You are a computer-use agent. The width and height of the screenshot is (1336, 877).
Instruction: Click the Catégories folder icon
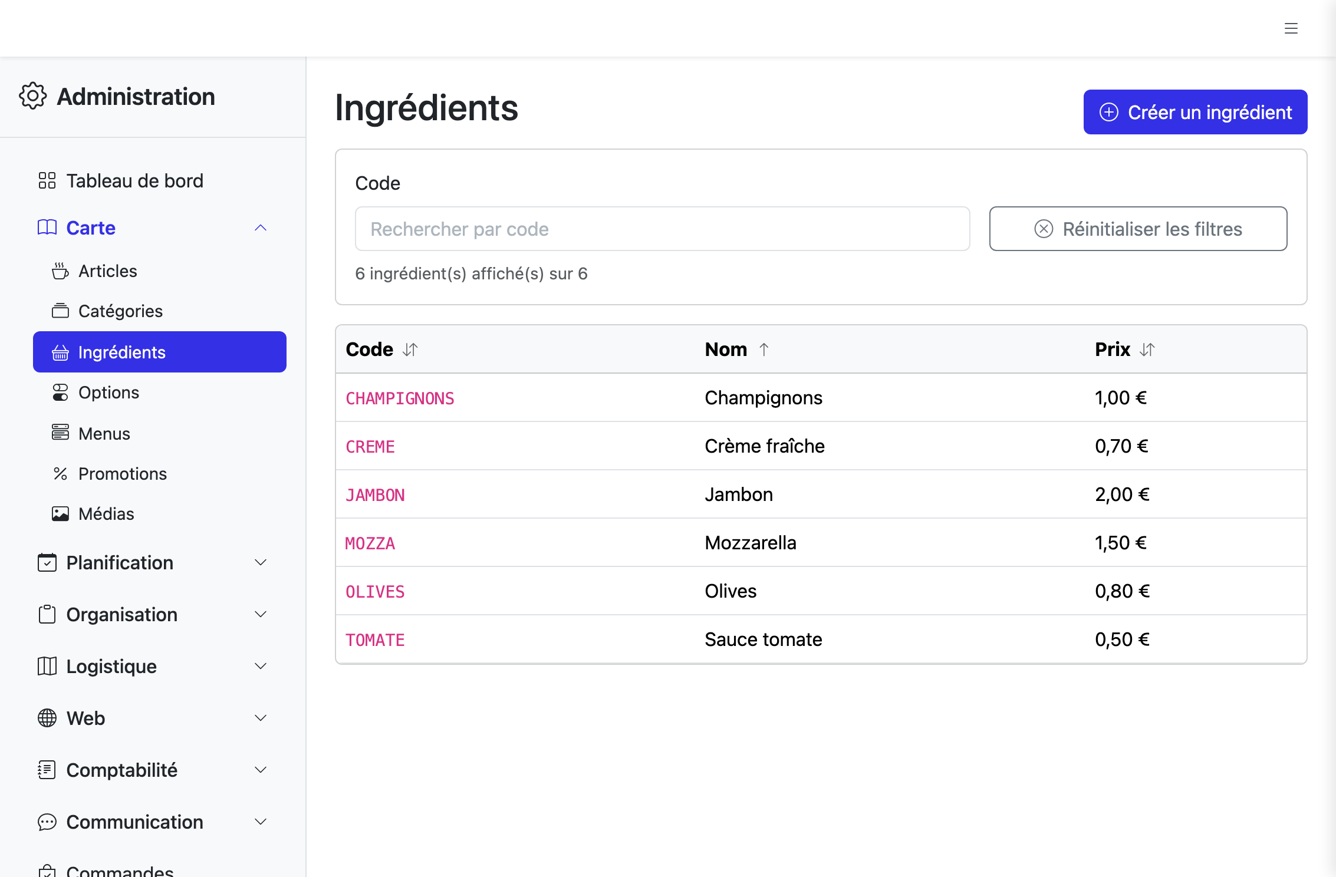coord(60,311)
